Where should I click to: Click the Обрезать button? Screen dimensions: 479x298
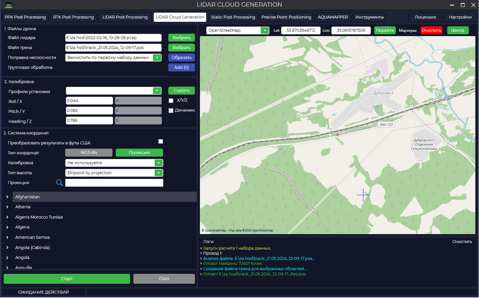pyautogui.click(x=182, y=57)
